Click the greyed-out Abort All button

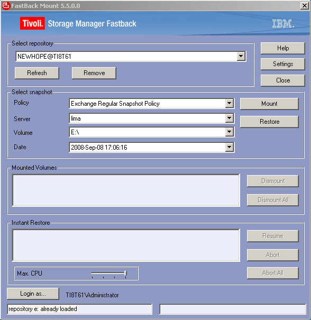273,273
